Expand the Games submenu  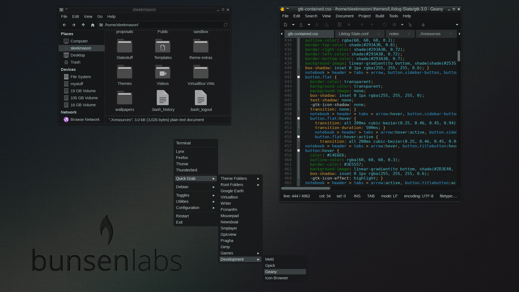(240, 253)
